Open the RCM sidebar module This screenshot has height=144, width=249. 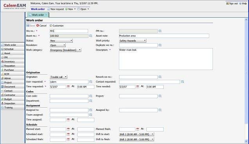pyautogui.click(x=13, y=74)
